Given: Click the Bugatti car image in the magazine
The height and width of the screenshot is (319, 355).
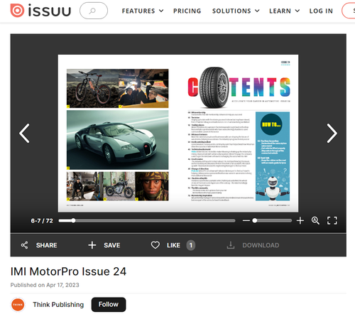Looking at the screenshot, I should tap(118, 140).
